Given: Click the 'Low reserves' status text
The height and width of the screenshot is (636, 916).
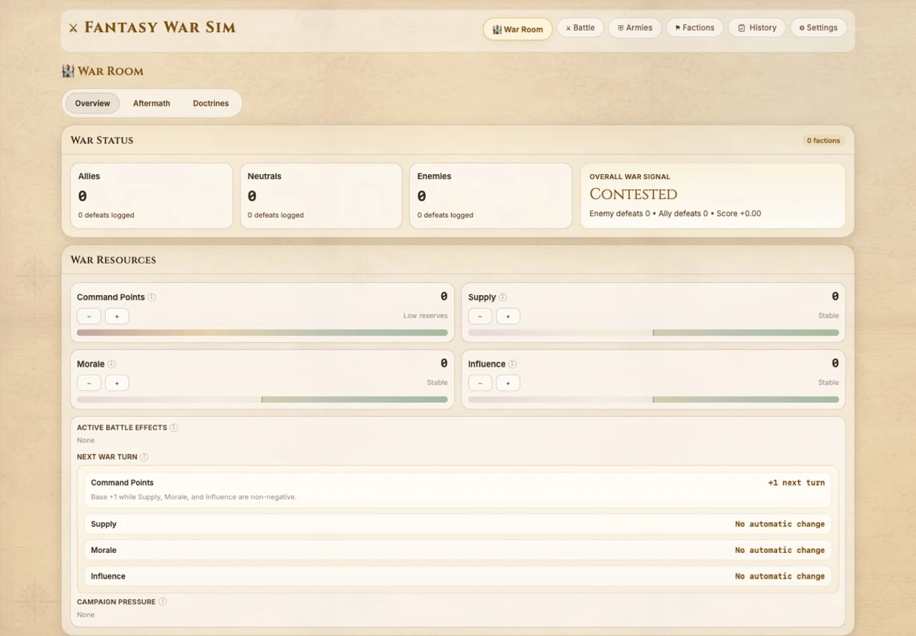Looking at the screenshot, I should click(425, 316).
